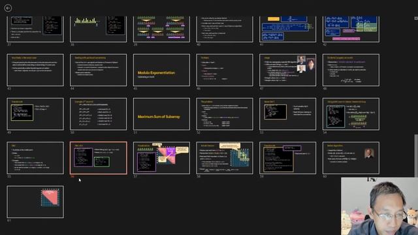Open slide 59 thumbnail
The width and height of the screenshot is (418, 235).
point(287,158)
